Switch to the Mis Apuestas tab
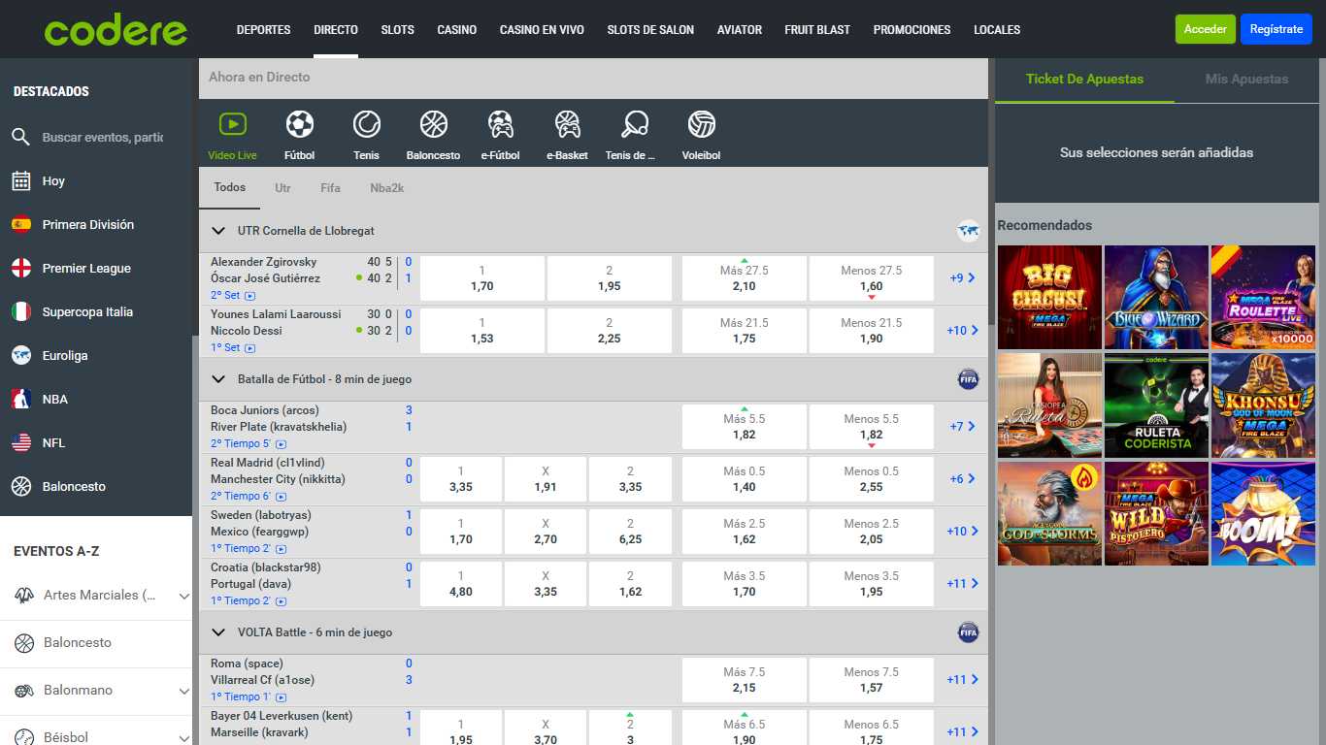Screen dimensions: 1326x745 click(x=1246, y=79)
